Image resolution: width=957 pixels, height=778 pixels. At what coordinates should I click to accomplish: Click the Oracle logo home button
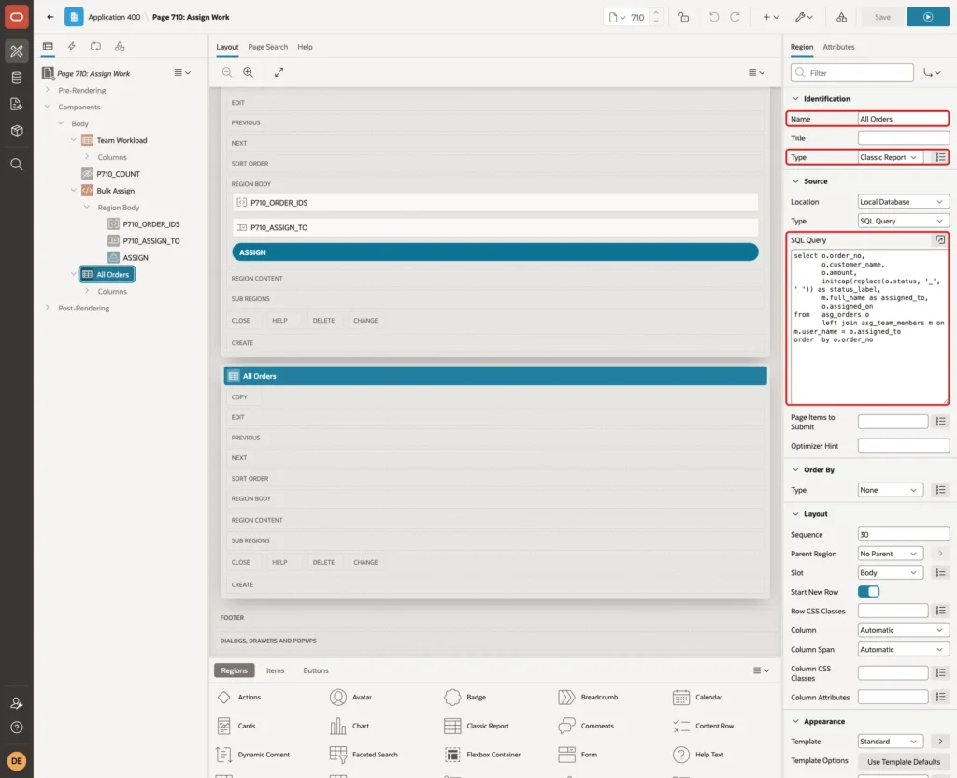17,17
